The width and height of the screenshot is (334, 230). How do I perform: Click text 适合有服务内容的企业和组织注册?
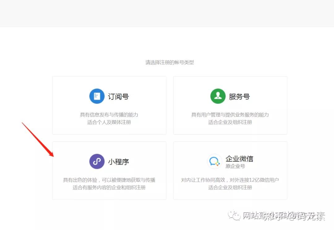(x=109, y=187)
